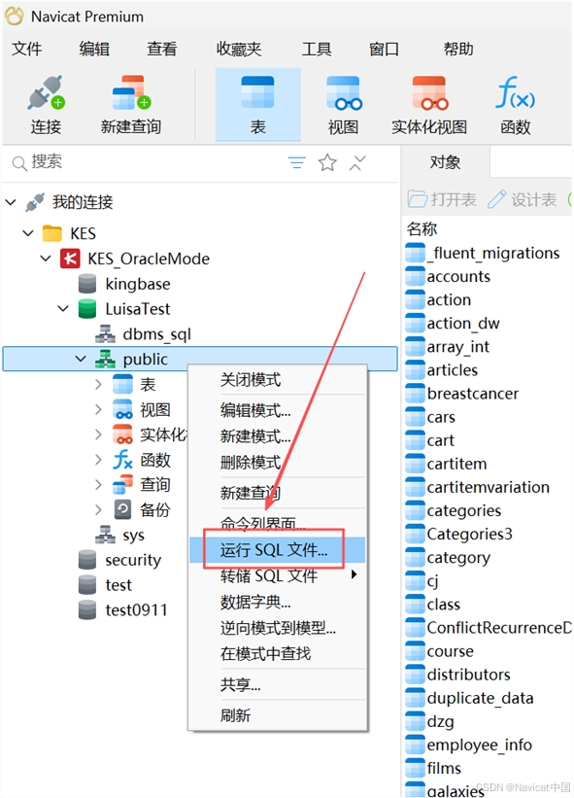Select the Table (表) toolbar icon

click(x=257, y=92)
